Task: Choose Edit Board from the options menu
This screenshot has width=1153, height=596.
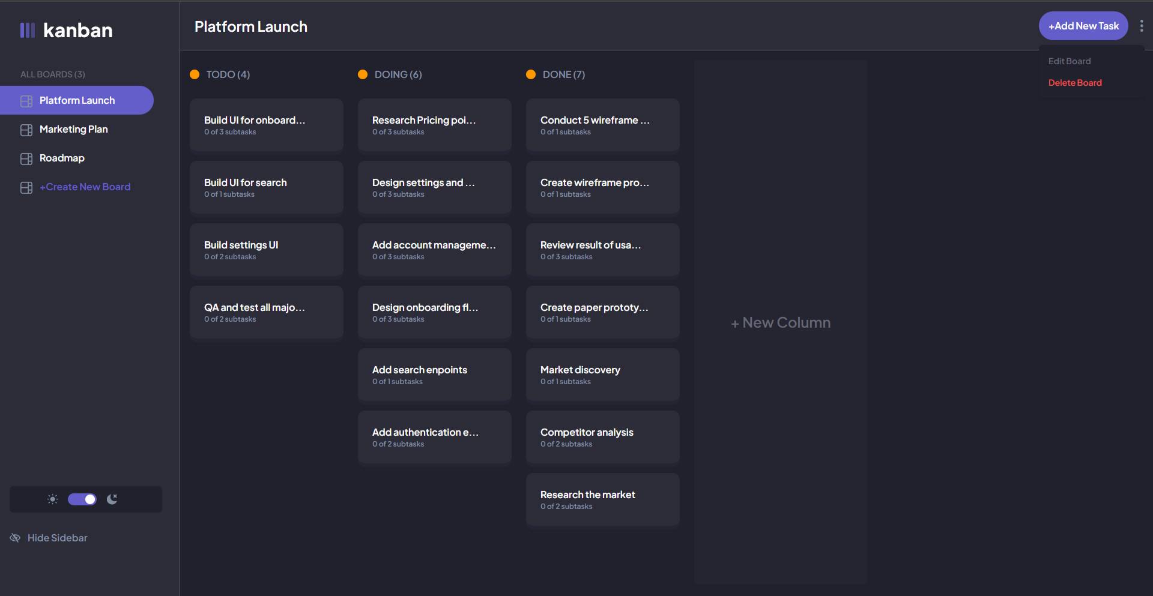Action: click(x=1070, y=61)
